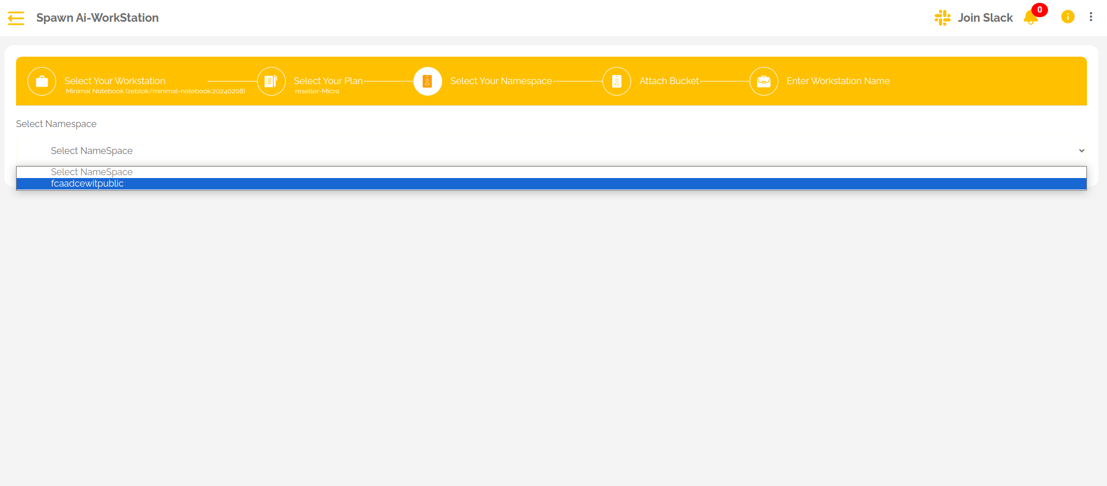Click the plan step circle icon
Screen dimensions: 1107x486
tap(271, 81)
